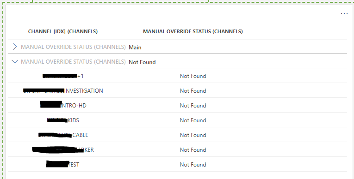Open the more options ellipsis menu
This screenshot has height=179, width=354.
pos(344,13)
